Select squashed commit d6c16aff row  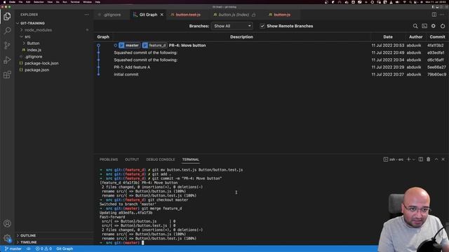coord(272,60)
